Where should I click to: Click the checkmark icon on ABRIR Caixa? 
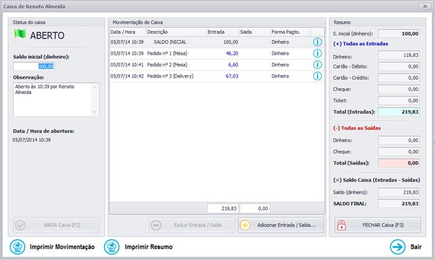[x=21, y=225]
